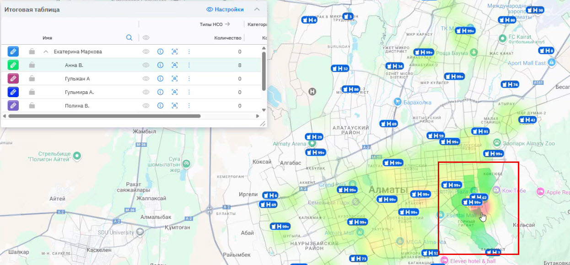The image size is (570, 265).
Task: Toggle visibility eye for Екатерина Маркова
Action: tap(146, 52)
